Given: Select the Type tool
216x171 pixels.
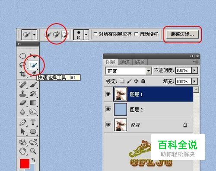Looking at the screenshot, I should (x=33, y=122).
